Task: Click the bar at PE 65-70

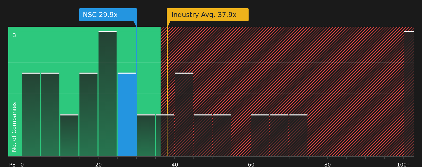Action: coord(279,135)
